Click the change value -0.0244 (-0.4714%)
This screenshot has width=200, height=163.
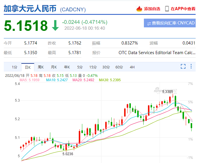pos(85,22)
